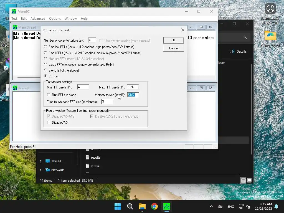Open the Help menu

(x=84, y=19)
